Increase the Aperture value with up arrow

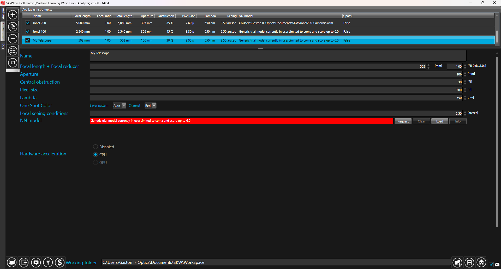click(x=465, y=73)
